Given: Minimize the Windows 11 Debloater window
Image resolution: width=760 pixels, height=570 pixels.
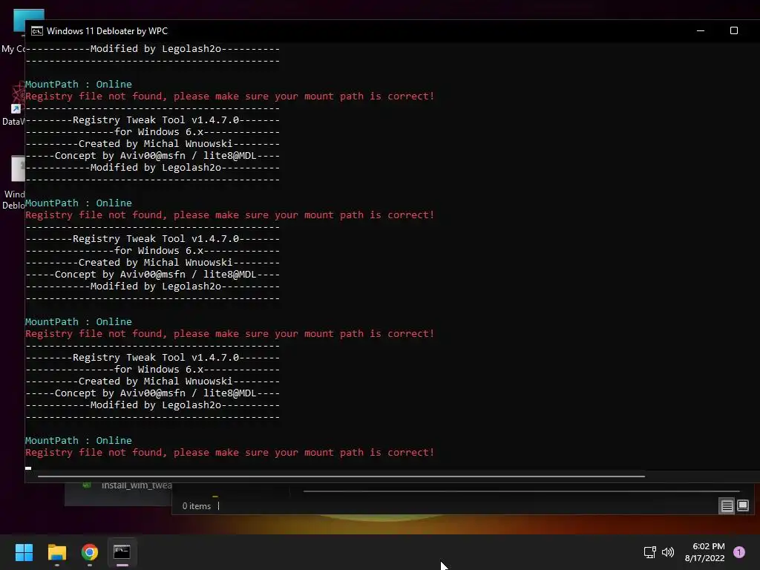Looking at the screenshot, I should tap(701, 30).
